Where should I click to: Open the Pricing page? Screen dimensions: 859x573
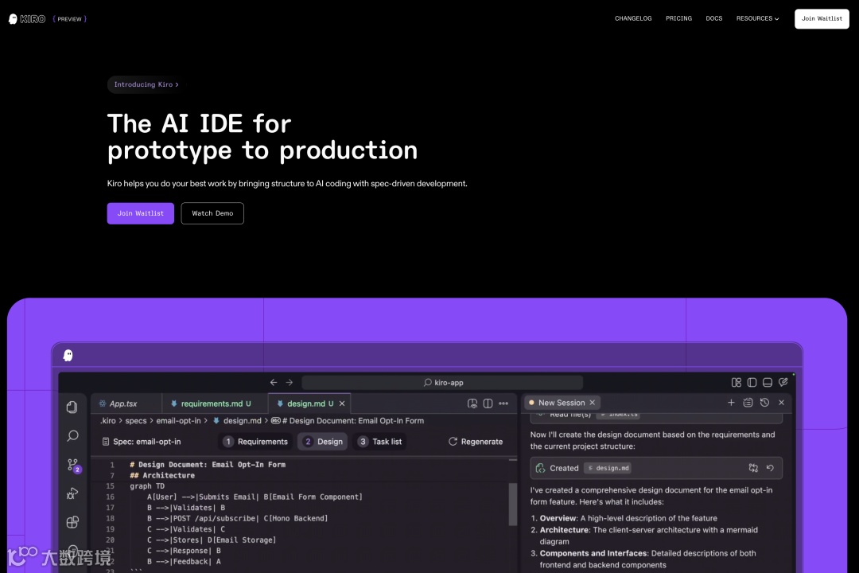pos(678,18)
